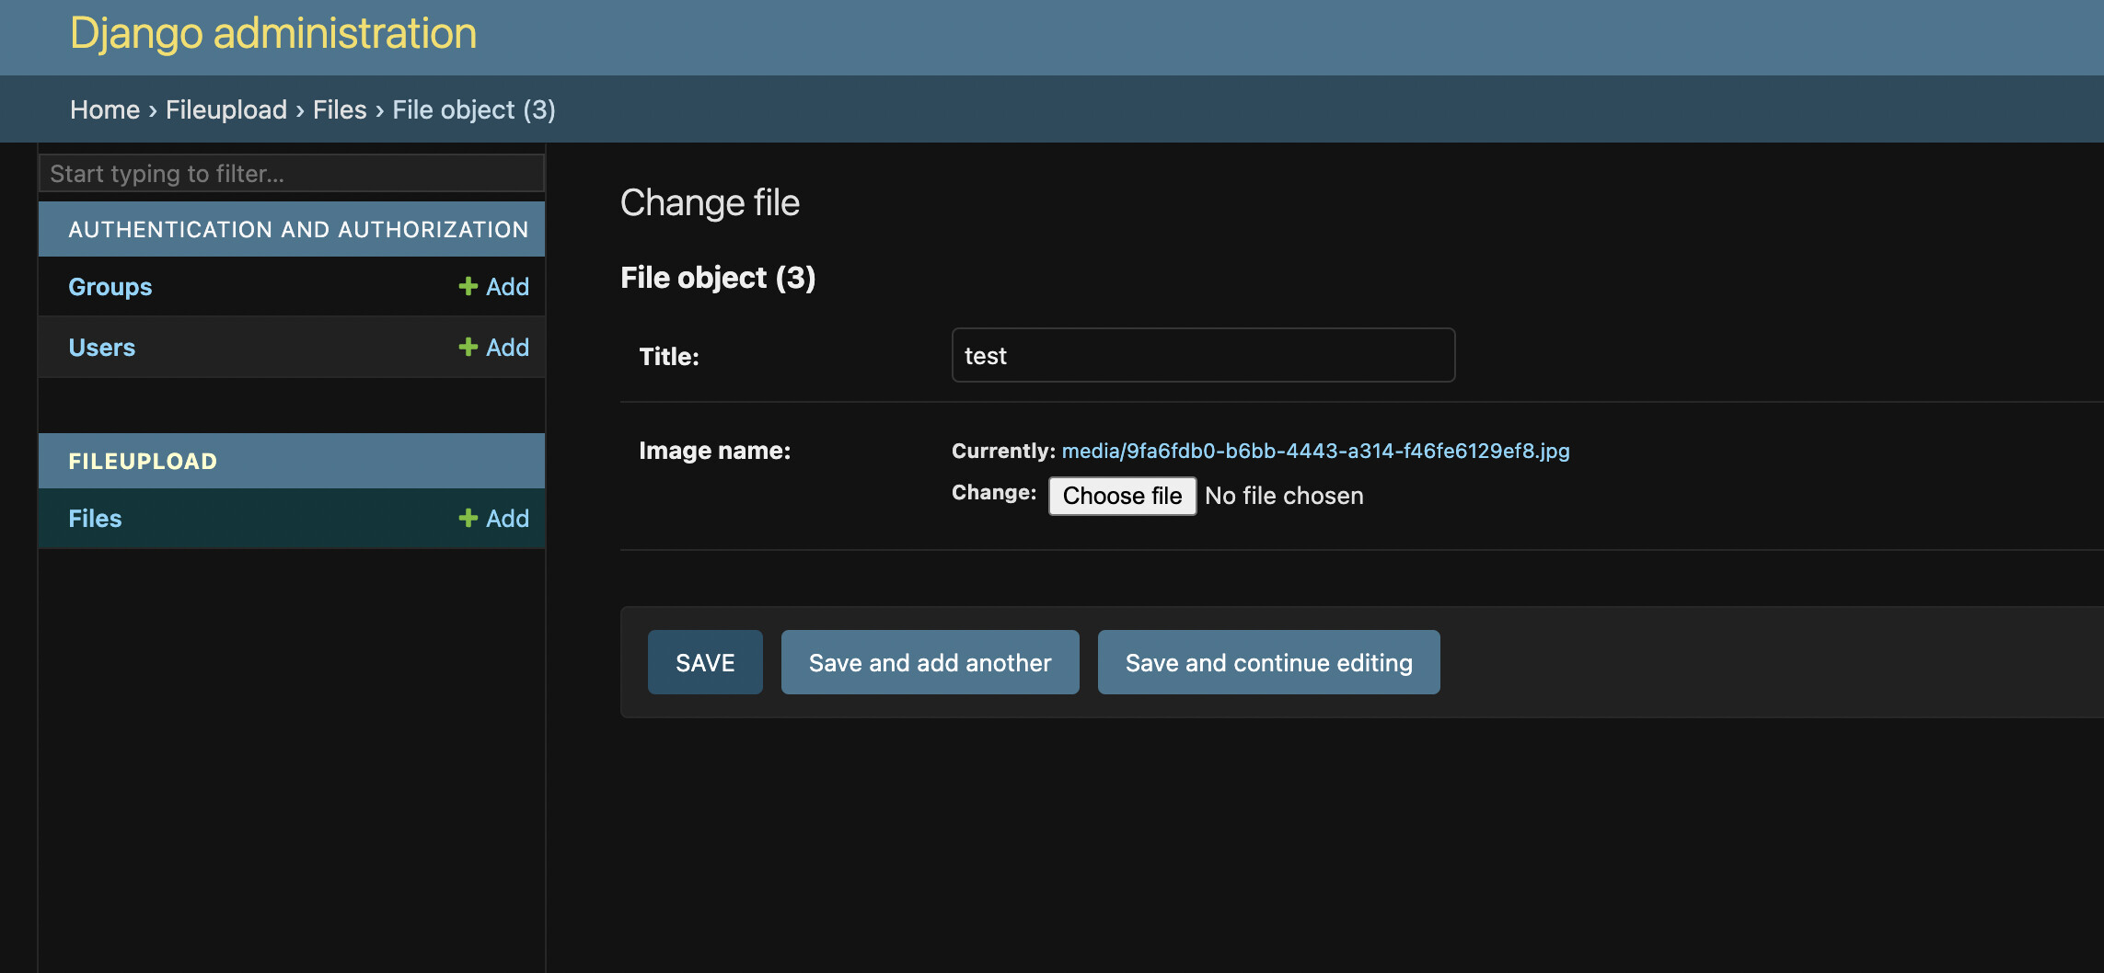Image resolution: width=2104 pixels, height=973 pixels.
Task: Focus the sidebar filter search field
Action: pos(292,173)
